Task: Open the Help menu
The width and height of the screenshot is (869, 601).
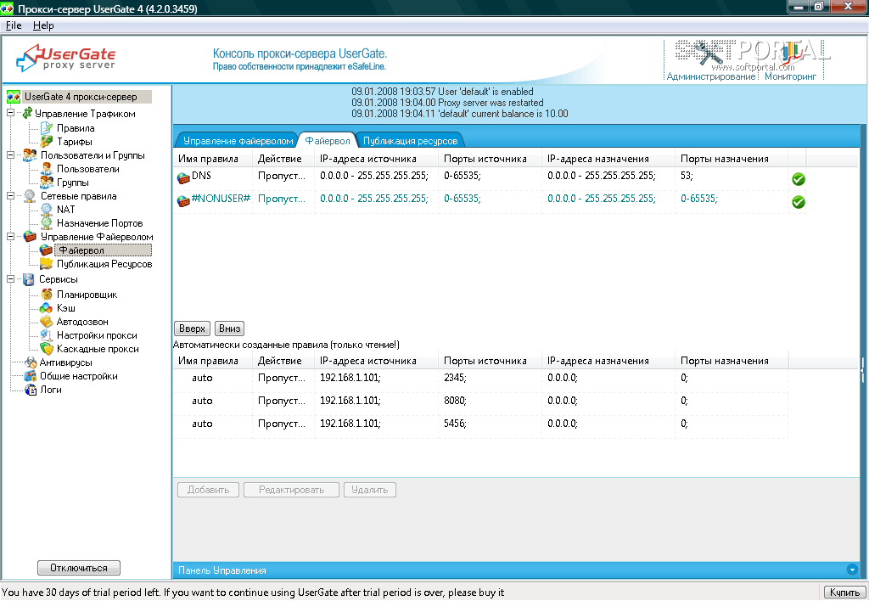Action: [x=43, y=25]
